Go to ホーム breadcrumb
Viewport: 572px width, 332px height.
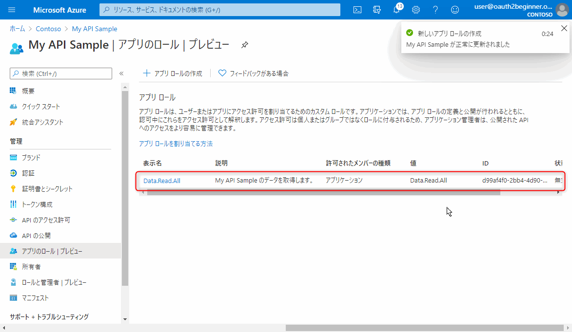coord(18,29)
